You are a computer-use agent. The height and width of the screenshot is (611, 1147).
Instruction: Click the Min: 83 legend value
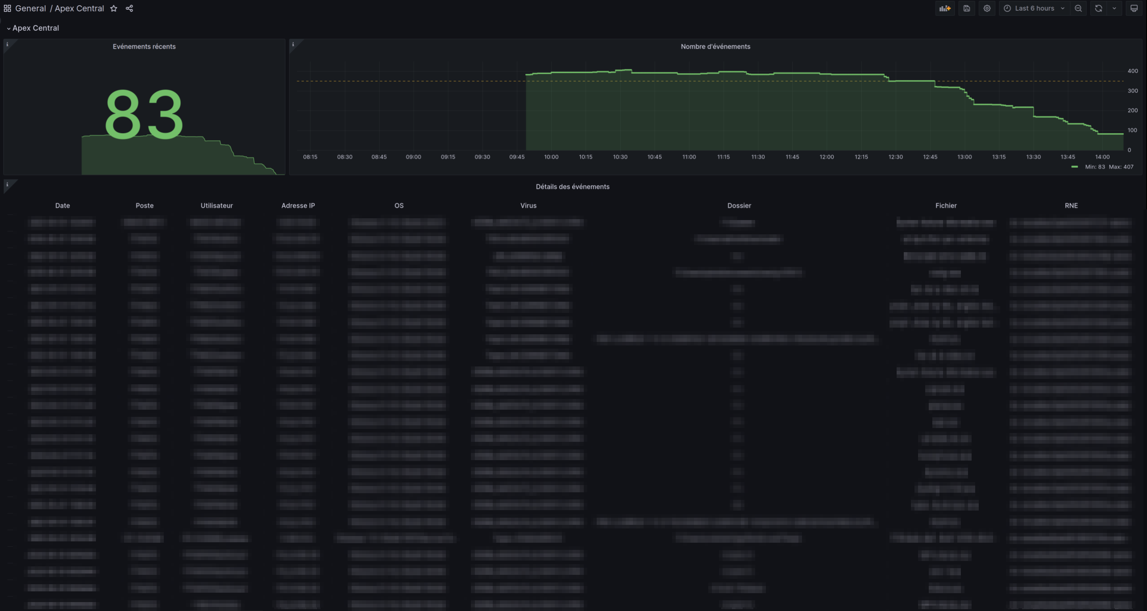(x=1095, y=167)
